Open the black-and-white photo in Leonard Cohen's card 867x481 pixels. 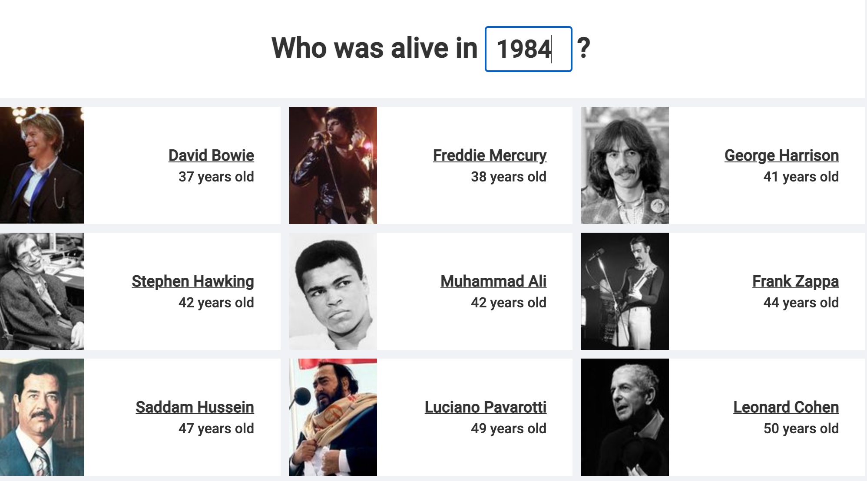(625, 417)
